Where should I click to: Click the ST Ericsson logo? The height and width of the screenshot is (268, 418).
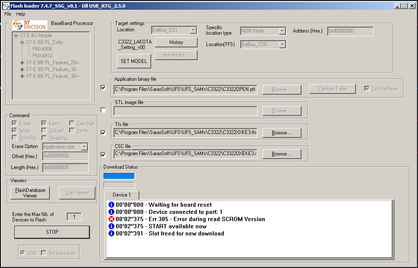tap(30, 25)
